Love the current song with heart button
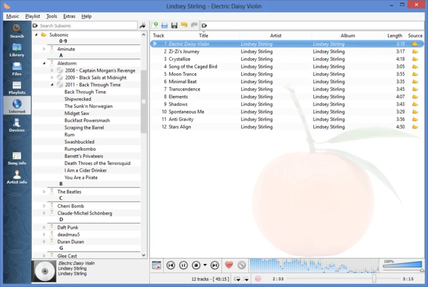This screenshot has width=428, height=287. (229, 265)
